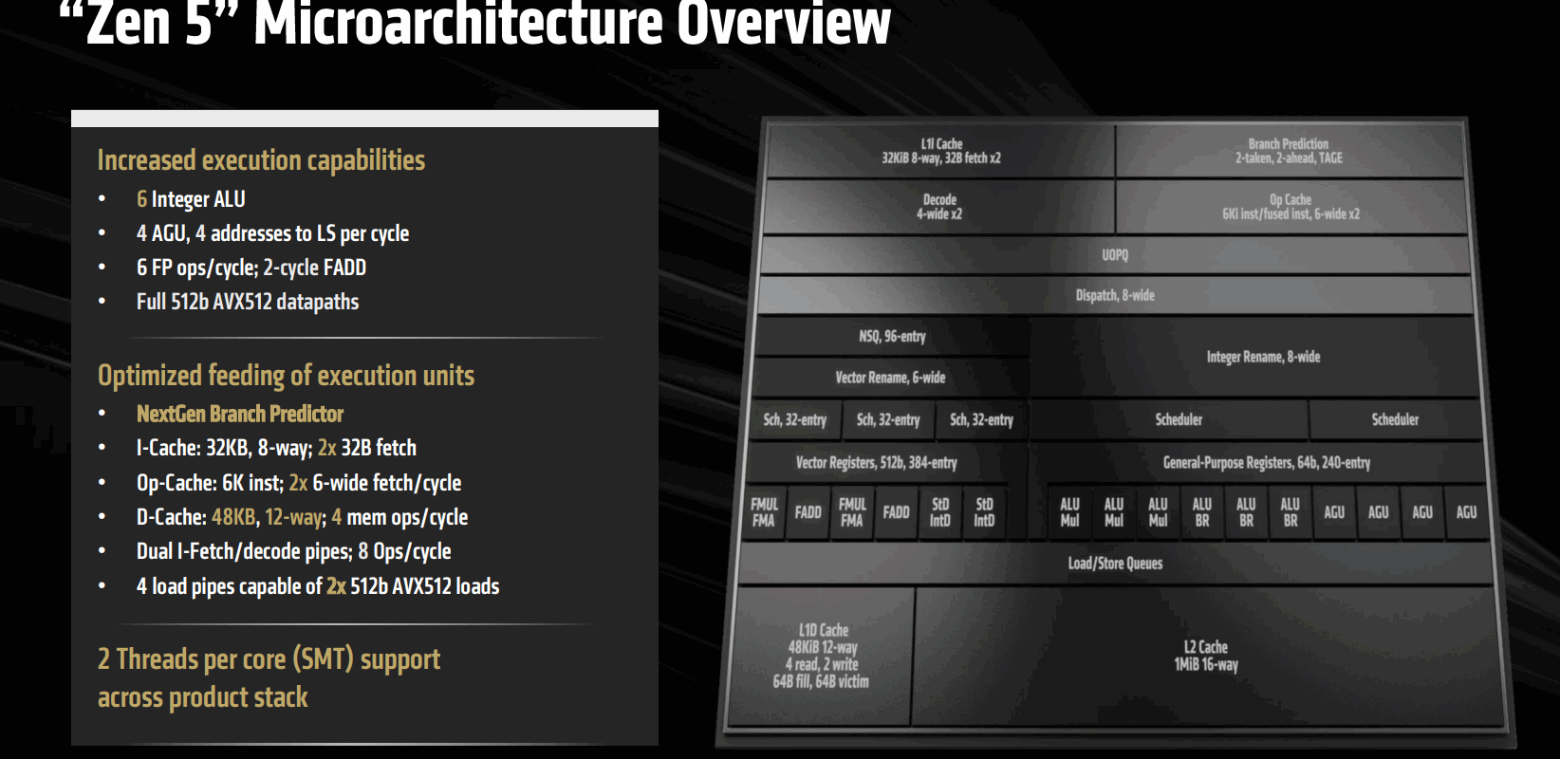Select the rightmost AGU unit

tap(1466, 512)
